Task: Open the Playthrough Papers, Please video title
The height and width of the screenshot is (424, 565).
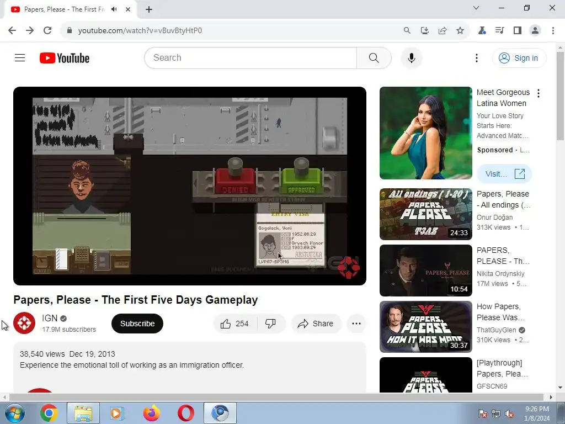Action: pos(502,368)
